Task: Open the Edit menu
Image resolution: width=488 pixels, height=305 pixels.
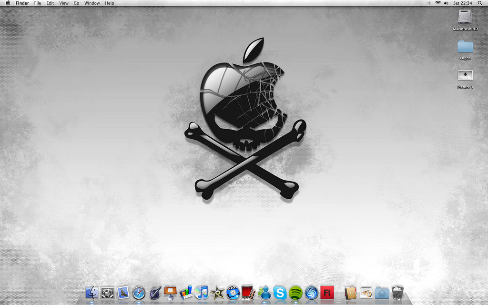Action: coord(50,3)
